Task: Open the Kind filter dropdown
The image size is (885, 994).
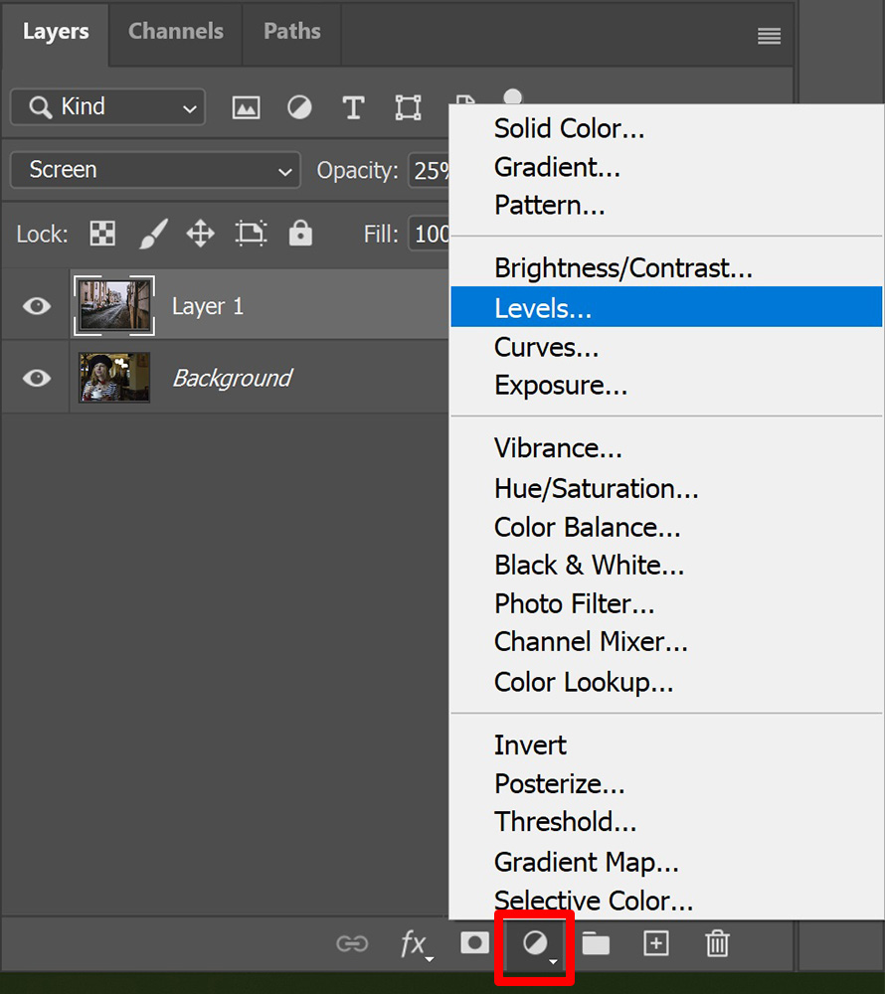Action: (x=107, y=107)
